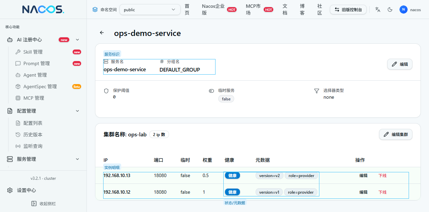Click the NACOS logo
The image size is (429, 212).
[43, 9]
